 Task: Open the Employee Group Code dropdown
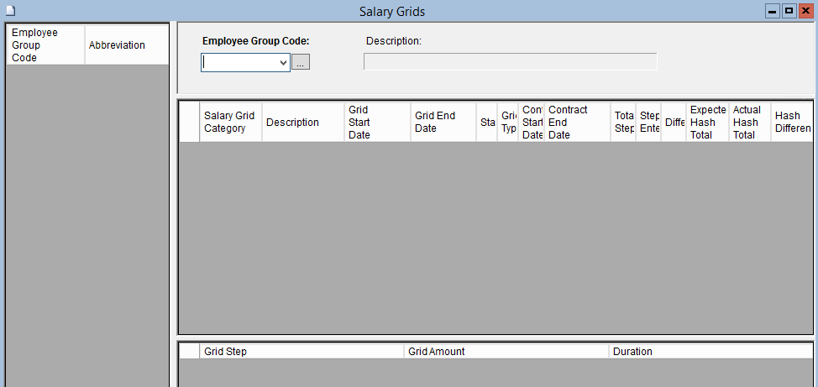click(282, 62)
